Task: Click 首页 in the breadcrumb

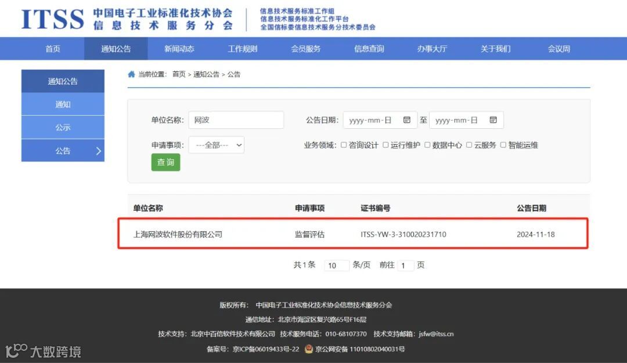Action: (179, 74)
